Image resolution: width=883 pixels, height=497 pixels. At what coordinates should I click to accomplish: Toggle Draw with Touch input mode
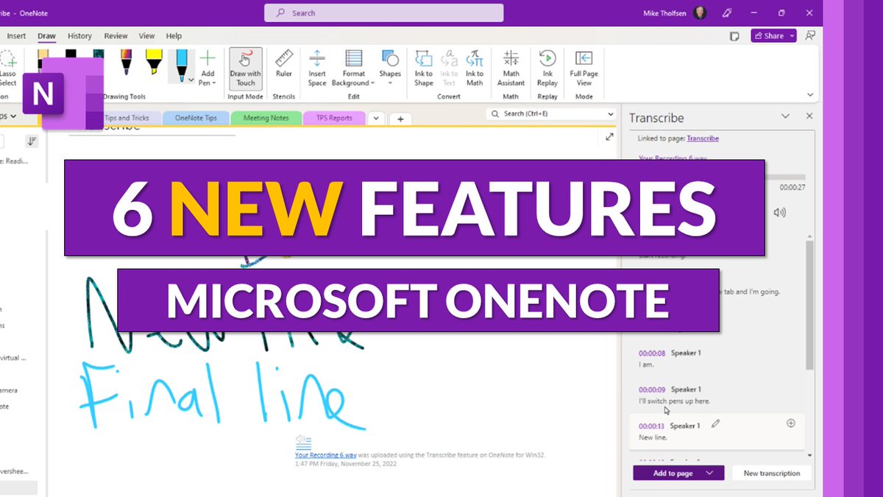pos(246,68)
